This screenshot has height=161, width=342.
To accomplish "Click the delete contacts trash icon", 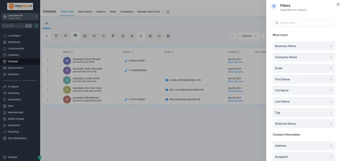I will [113, 36].
